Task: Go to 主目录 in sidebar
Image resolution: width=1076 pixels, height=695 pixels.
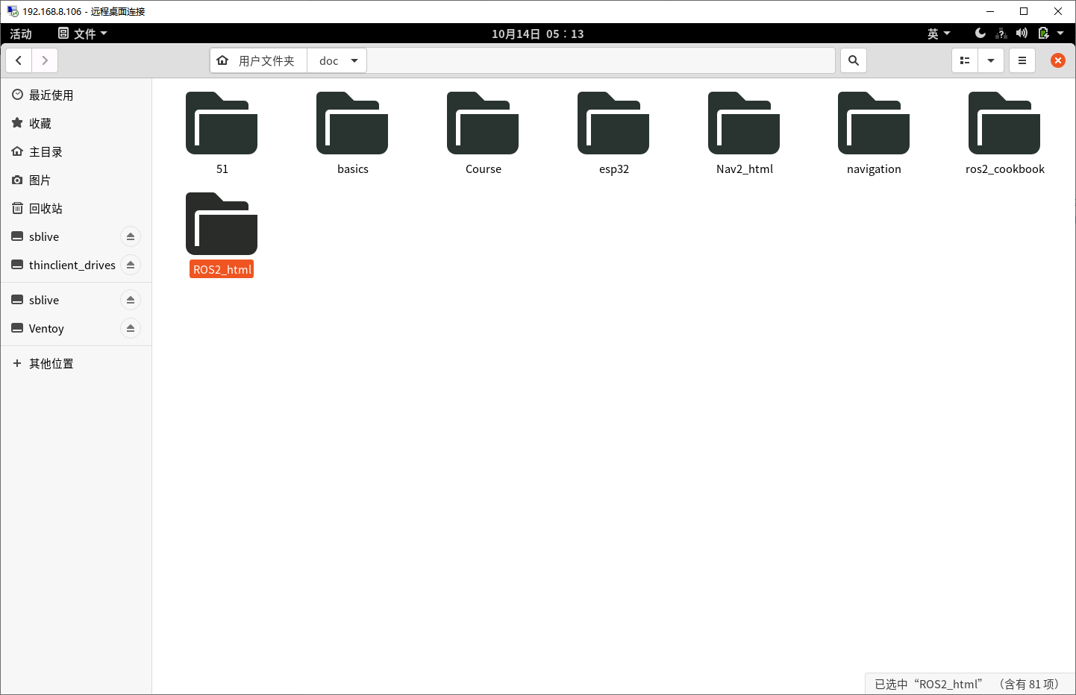Action: 76,151
